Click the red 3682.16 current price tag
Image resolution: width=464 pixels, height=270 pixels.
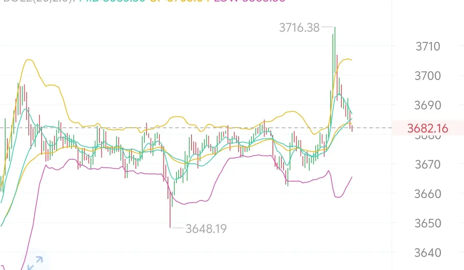click(x=428, y=128)
